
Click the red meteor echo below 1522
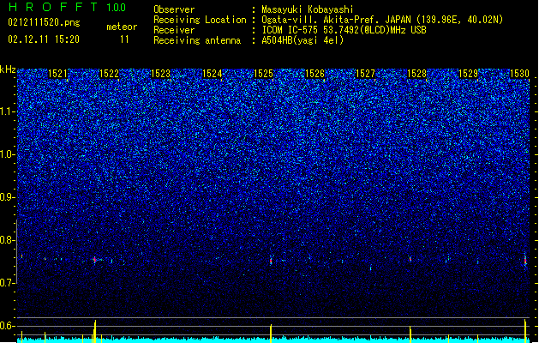(x=94, y=260)
